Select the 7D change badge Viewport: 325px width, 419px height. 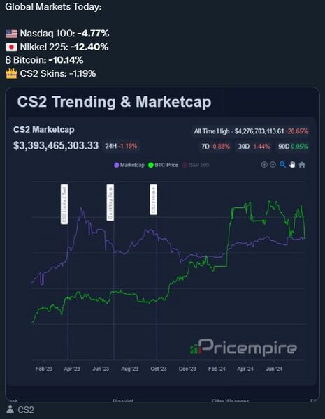(x=215, y=147)
